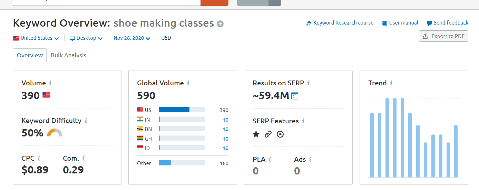Select the Overview tab
This screenshot has height=190, width=479.
tap(30, 55)
